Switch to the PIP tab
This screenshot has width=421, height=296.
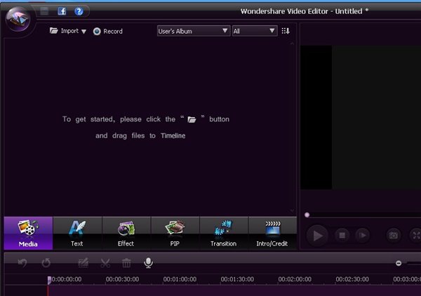click(x=175, y=233)
